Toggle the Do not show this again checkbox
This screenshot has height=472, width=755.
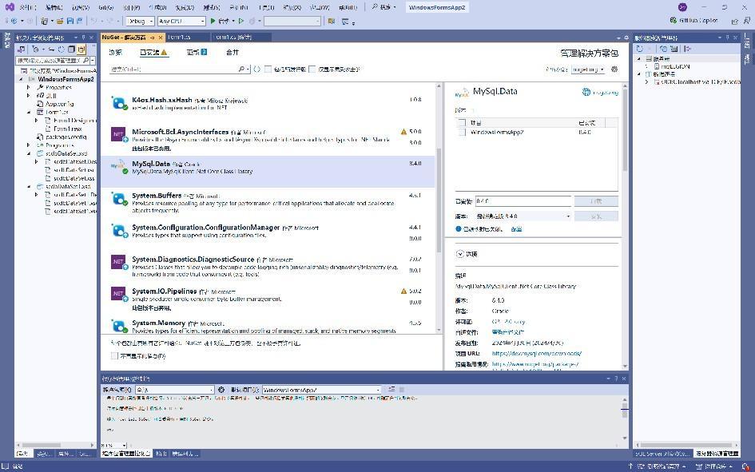114,356
